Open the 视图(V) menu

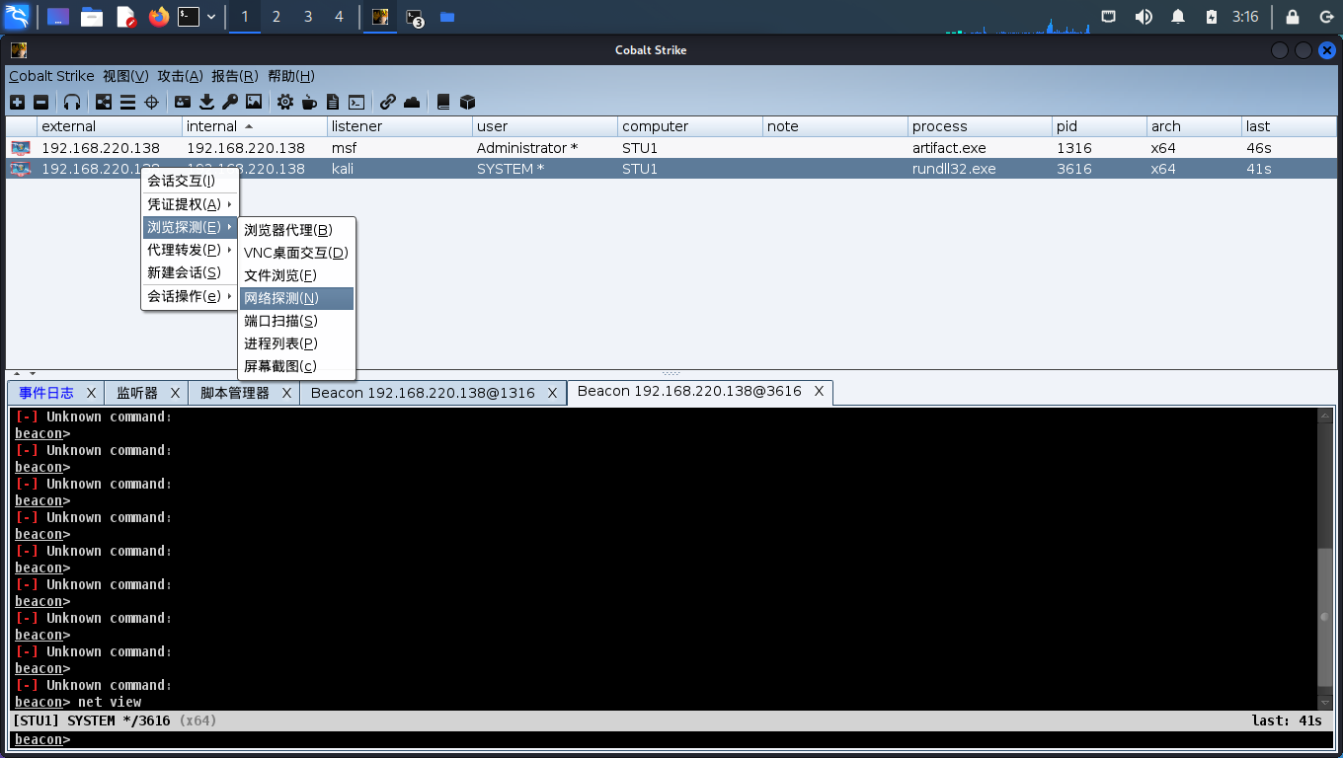[125, 76]
